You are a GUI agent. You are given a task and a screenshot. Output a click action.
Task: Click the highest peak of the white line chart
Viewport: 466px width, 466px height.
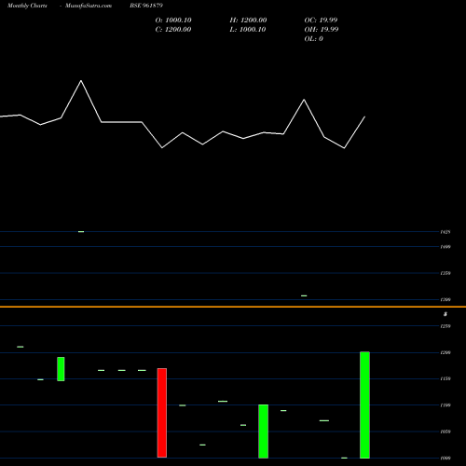coord(81,81)
